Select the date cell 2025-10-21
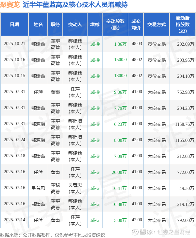The width and height of the screenshot is (196, 238). click(14, 44)
